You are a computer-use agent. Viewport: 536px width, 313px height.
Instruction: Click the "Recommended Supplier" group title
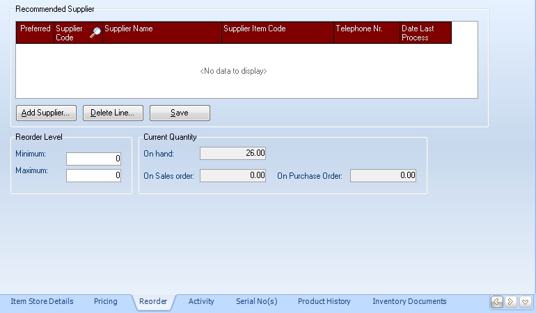point(55,9)
